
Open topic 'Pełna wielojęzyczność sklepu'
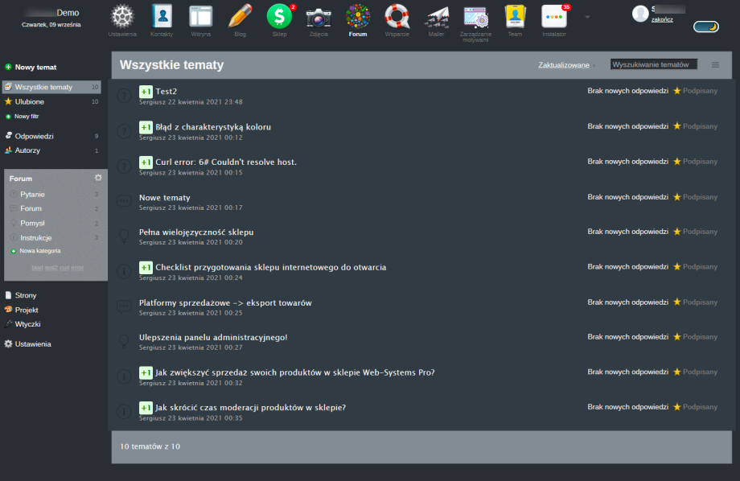tap(196, 232)
